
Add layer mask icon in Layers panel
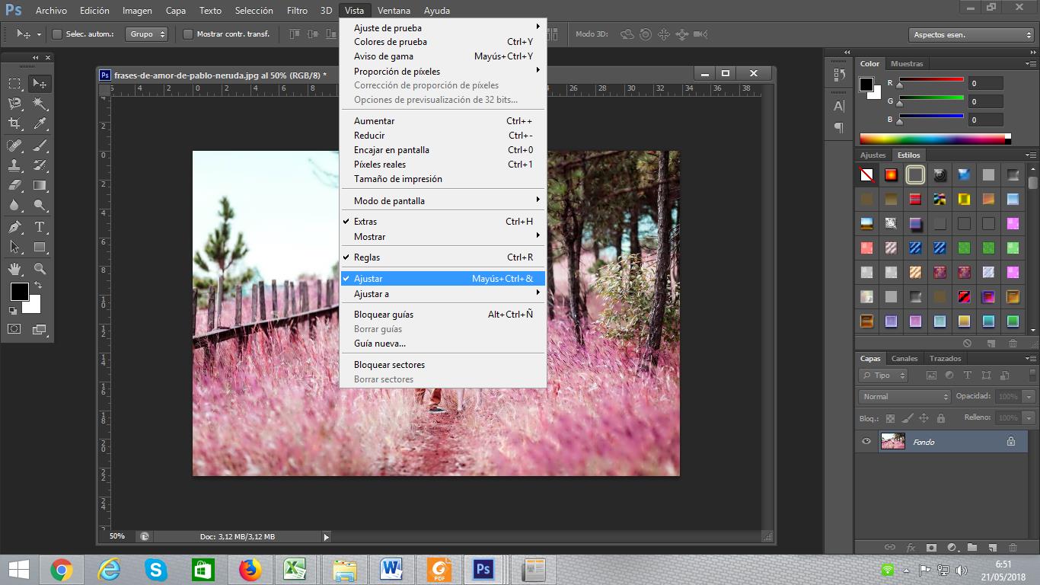tap(931, 547)
